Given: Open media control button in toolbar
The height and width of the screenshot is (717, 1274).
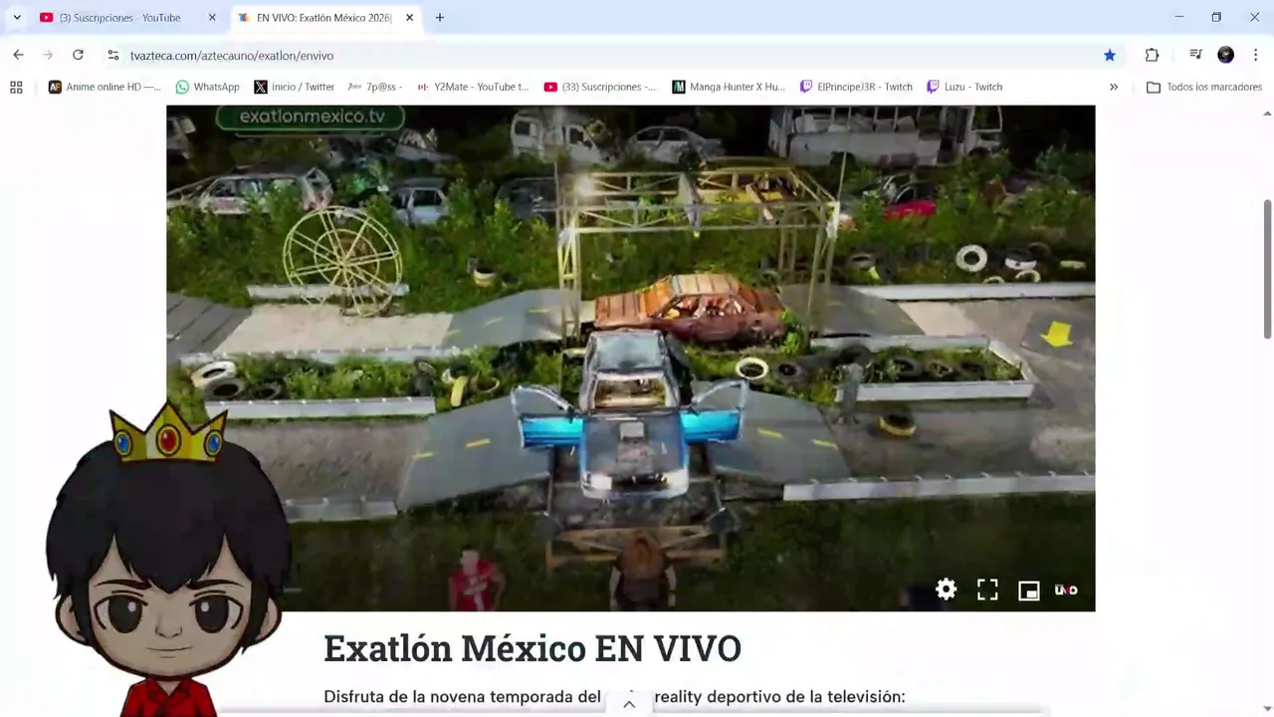Looking at the screenshot, I should coord(1195,55).
